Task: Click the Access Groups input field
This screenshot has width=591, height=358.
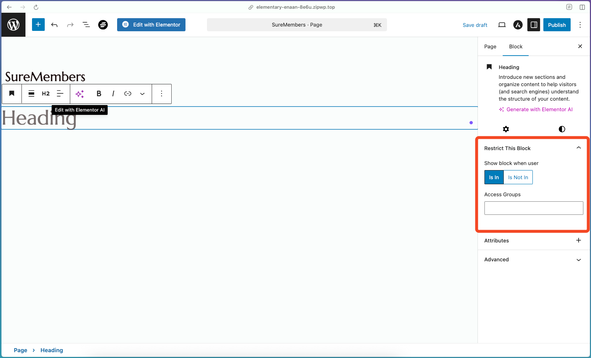Action: [534, 208]
